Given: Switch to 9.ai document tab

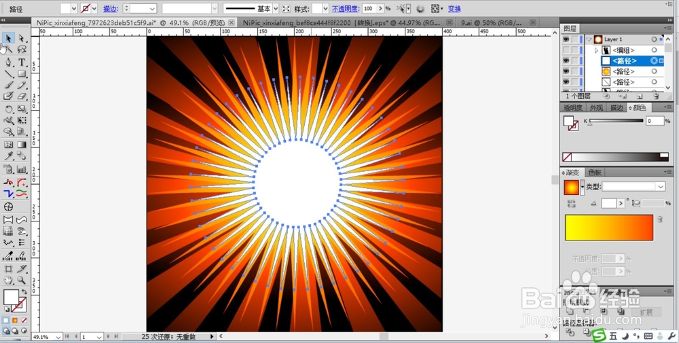Looking at the screenshot, I should pyautogui.click(x=490, y=22).
